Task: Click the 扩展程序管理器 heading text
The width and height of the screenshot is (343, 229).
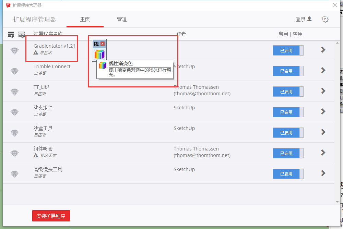Action: 35,20
